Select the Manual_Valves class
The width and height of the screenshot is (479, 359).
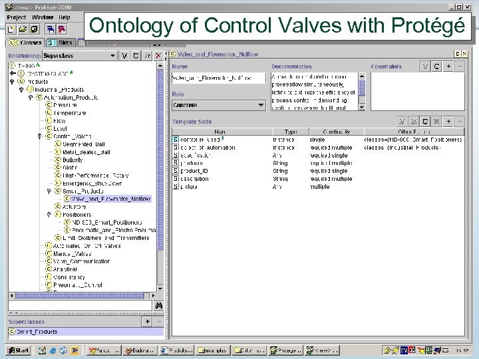coord(72,254)
